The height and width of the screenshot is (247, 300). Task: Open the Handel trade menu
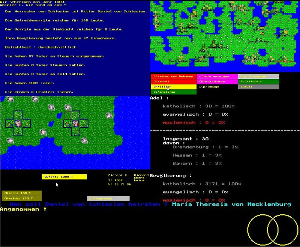[174, 81]
